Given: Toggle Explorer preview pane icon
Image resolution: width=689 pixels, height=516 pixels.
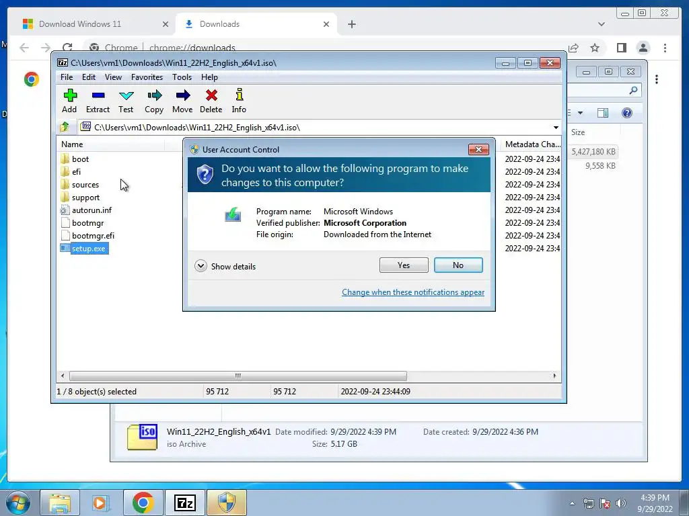Looking at the screenshot, I should tap(603, 113).
